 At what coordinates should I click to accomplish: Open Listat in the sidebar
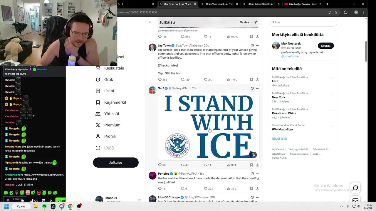click(x=105, y=91)
